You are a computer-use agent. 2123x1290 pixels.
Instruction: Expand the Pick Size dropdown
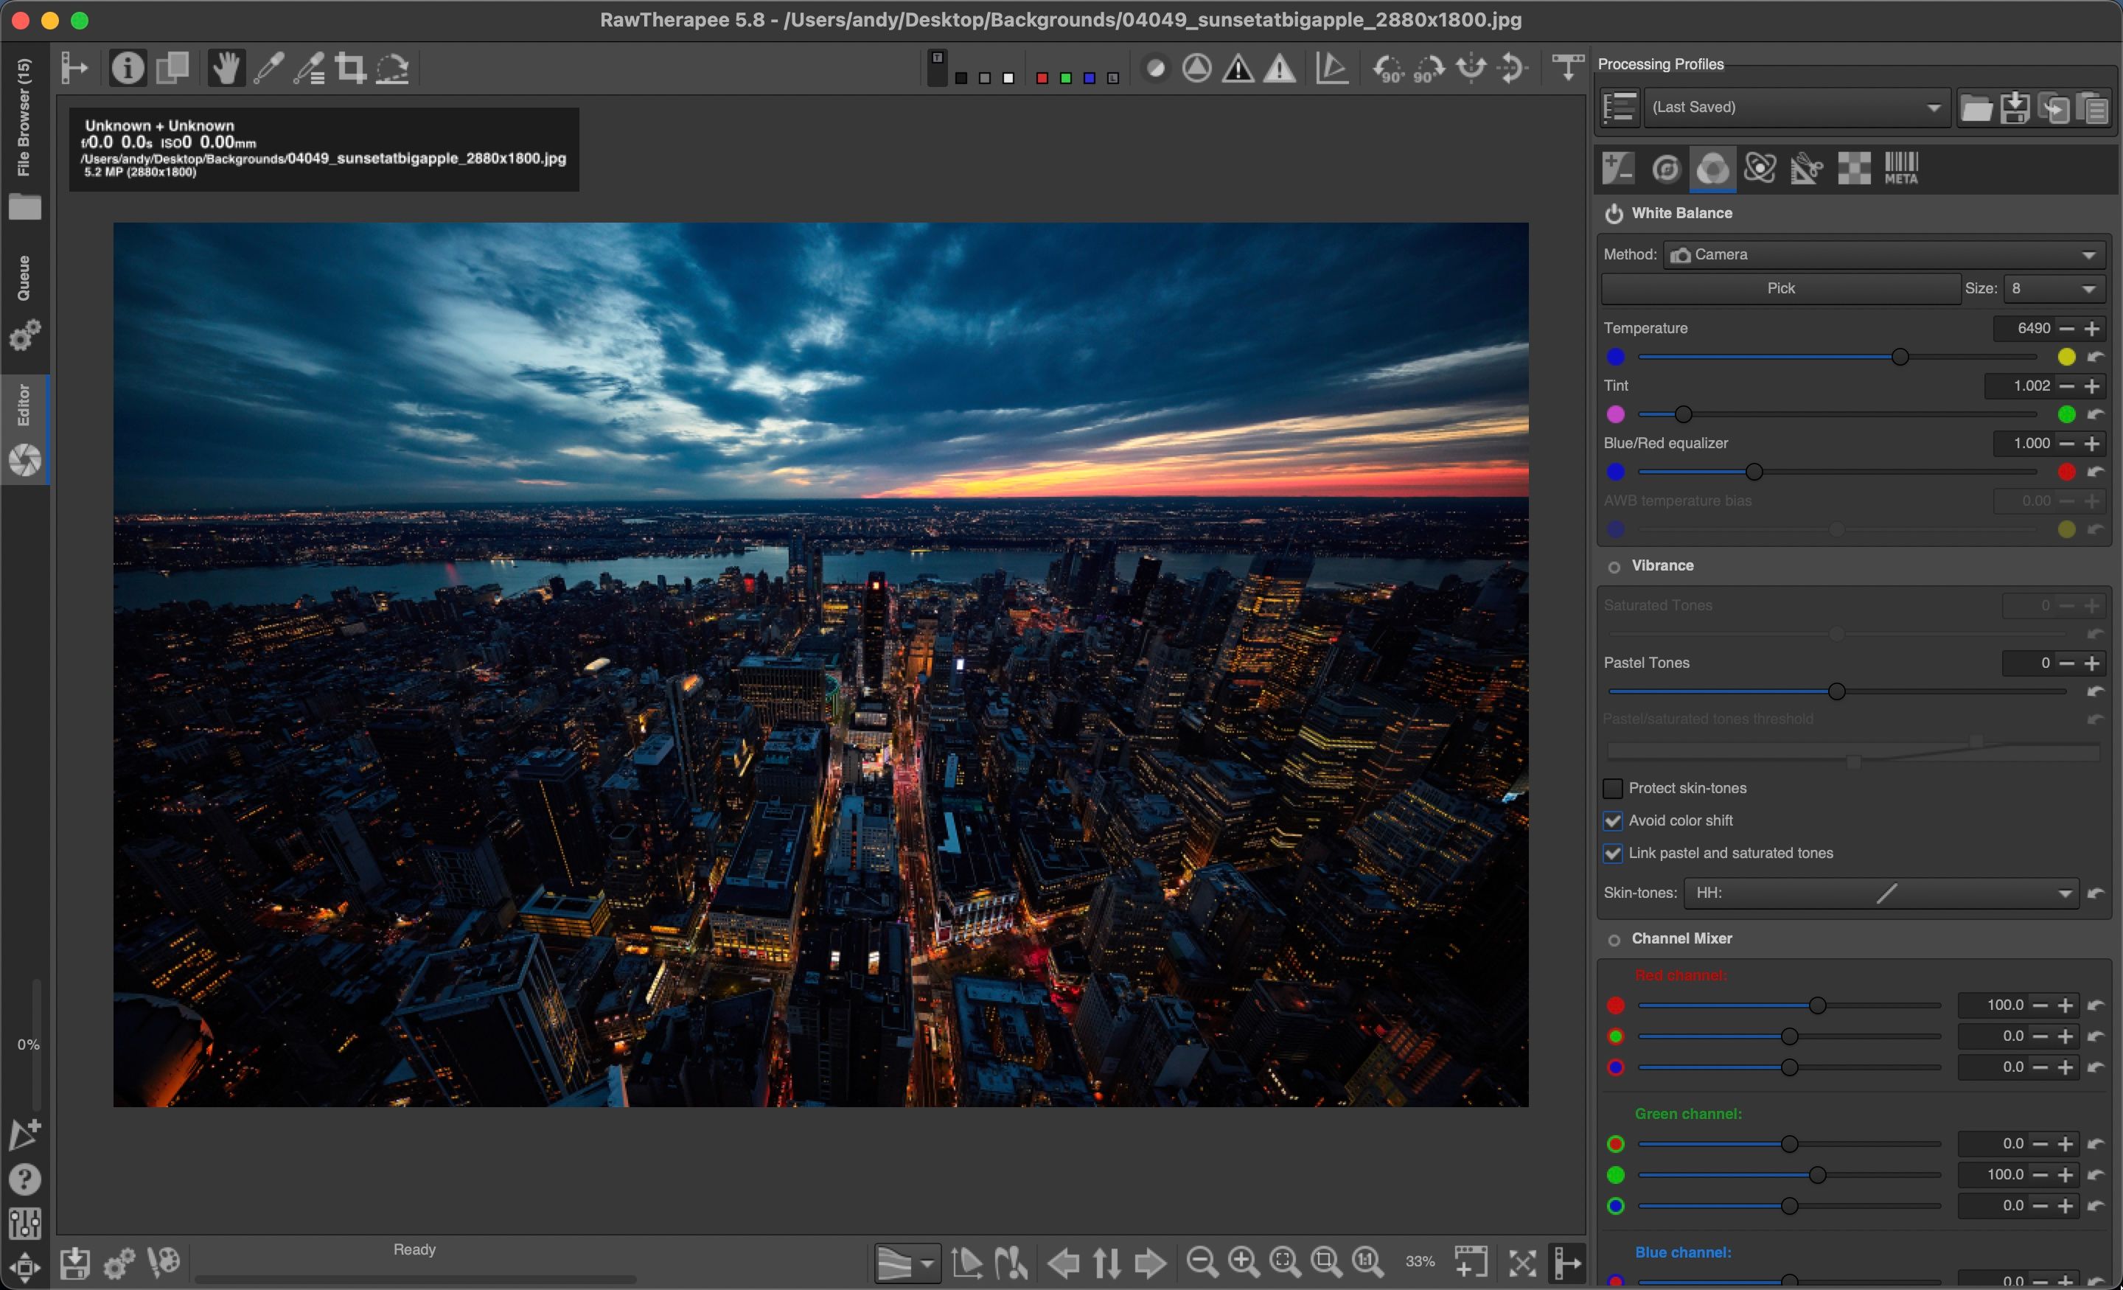point(2054,289)
